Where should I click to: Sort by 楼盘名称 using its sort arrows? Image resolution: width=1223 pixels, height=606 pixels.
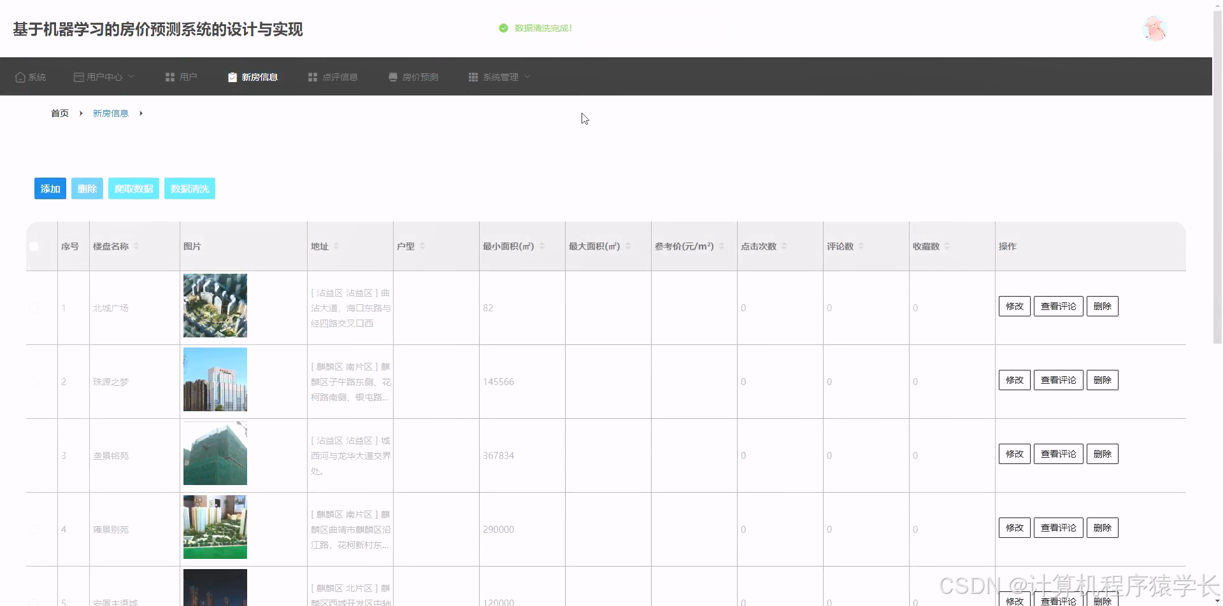136,246
